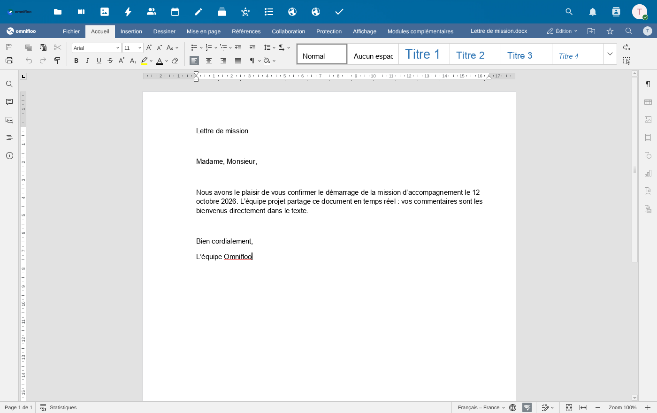Print the document with the printer icon
The image size is (657, 413).
[9, 61]
